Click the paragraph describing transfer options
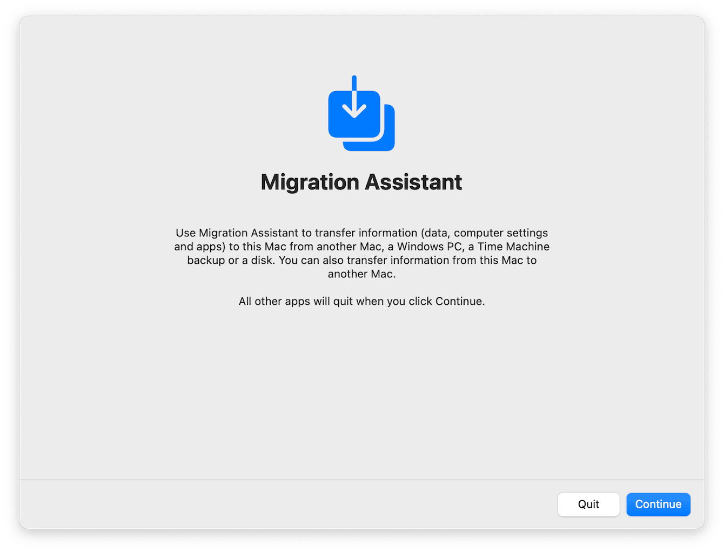This screenshot has width=724, height=552. pos(362,253)
